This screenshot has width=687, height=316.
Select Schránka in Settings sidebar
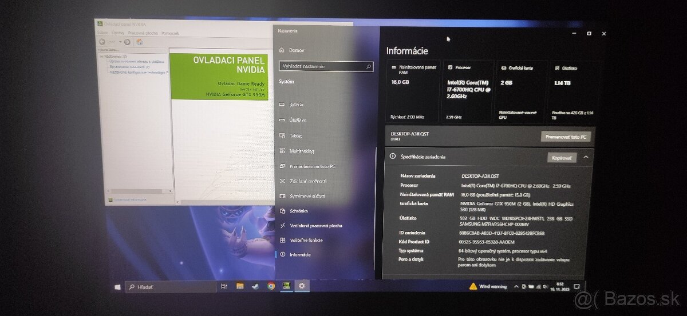tap(298, 211)
